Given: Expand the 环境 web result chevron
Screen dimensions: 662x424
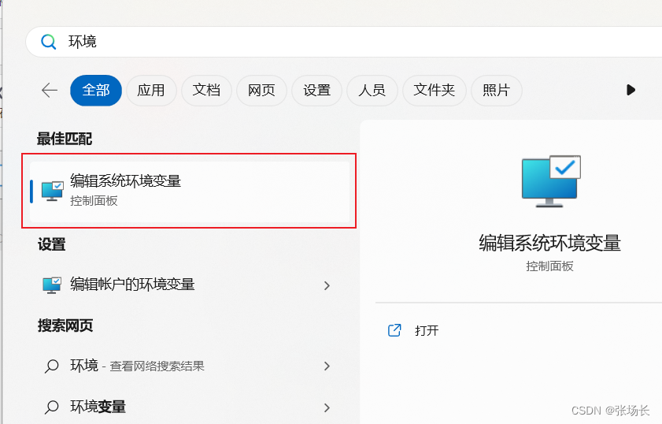Looking at the screenshot, I should pyautogui.click(x=327, y=366).
